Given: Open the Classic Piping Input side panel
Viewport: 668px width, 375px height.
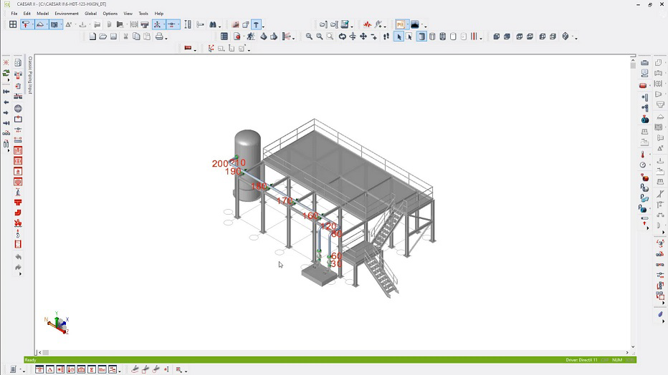Looking at the screenshot, I should tap(30, 75).
